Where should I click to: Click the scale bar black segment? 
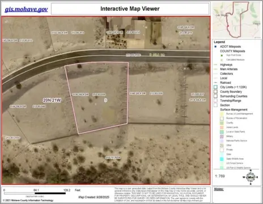50,193
